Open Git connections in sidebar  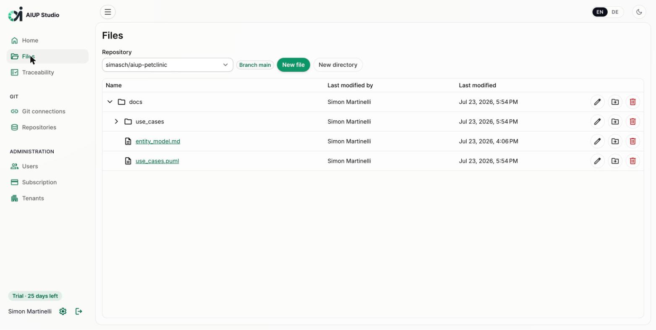coord(47,112)
